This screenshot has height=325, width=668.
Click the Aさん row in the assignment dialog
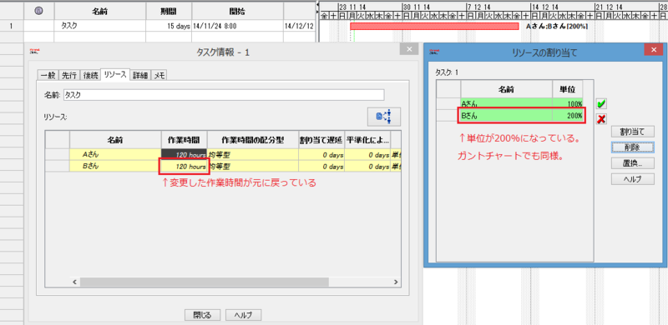point(510,103)
